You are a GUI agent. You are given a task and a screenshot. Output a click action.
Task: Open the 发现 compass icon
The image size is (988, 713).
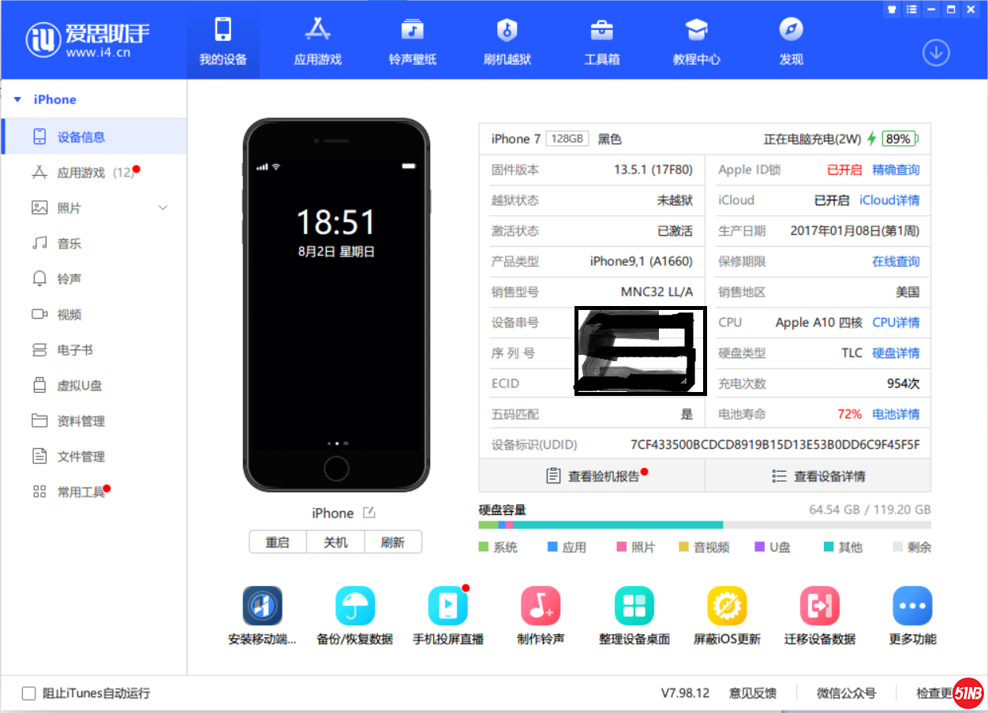click(791, 29)
